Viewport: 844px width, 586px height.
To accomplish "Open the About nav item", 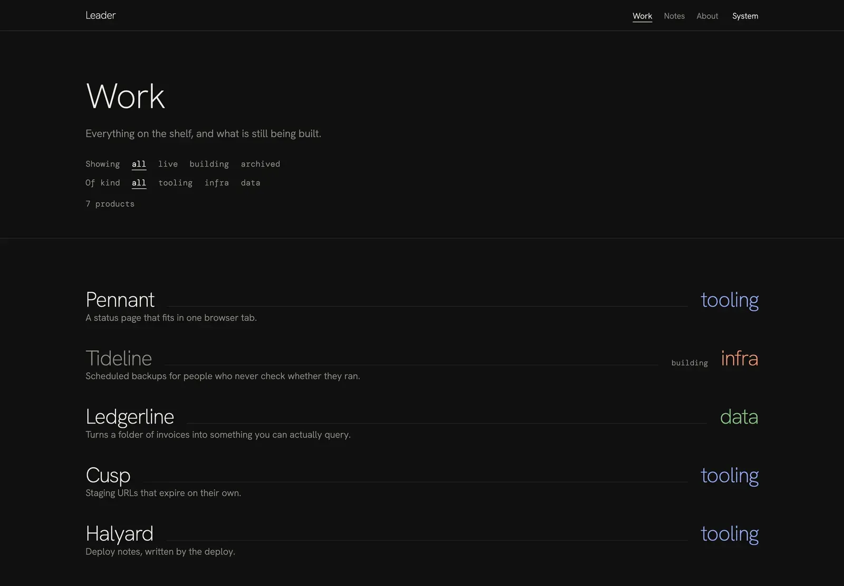I will [707, 16].
